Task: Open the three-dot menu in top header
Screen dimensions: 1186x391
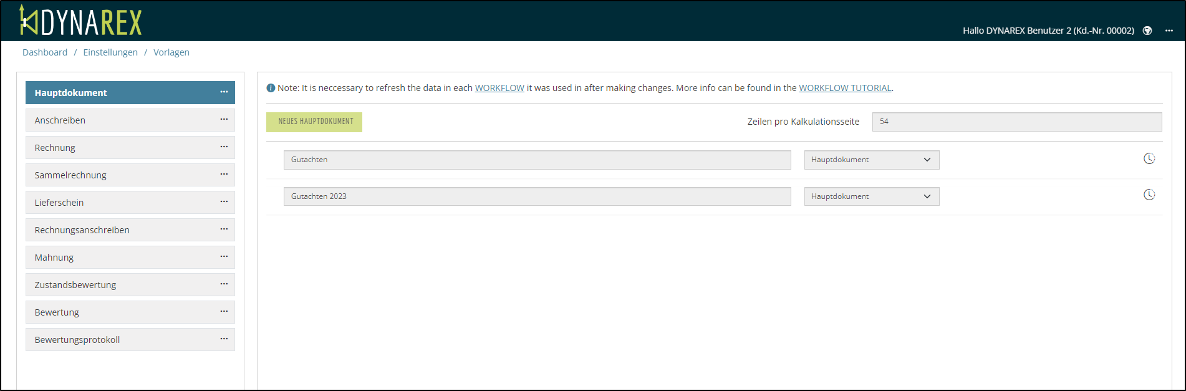Action: 1169,31
